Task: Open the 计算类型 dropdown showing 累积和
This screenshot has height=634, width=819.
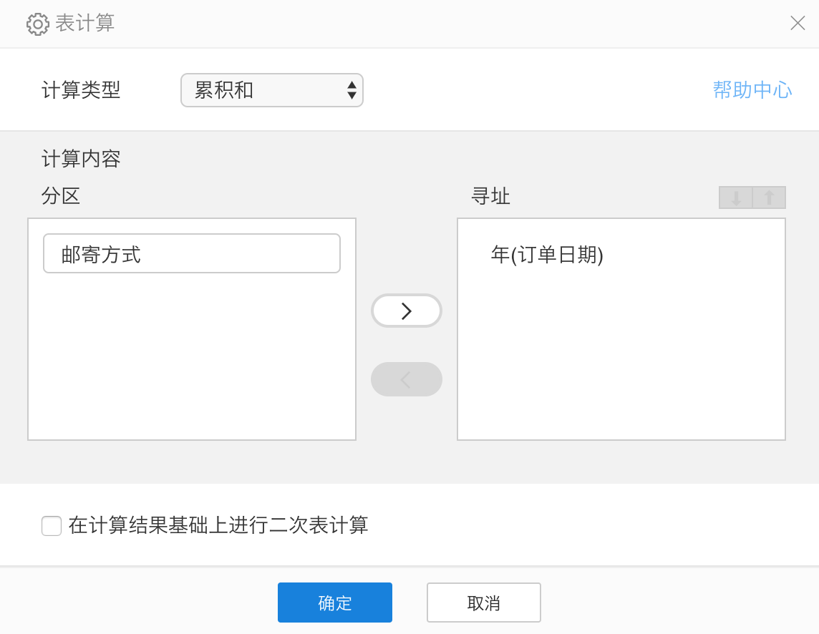Action: [x=271, y=90]
